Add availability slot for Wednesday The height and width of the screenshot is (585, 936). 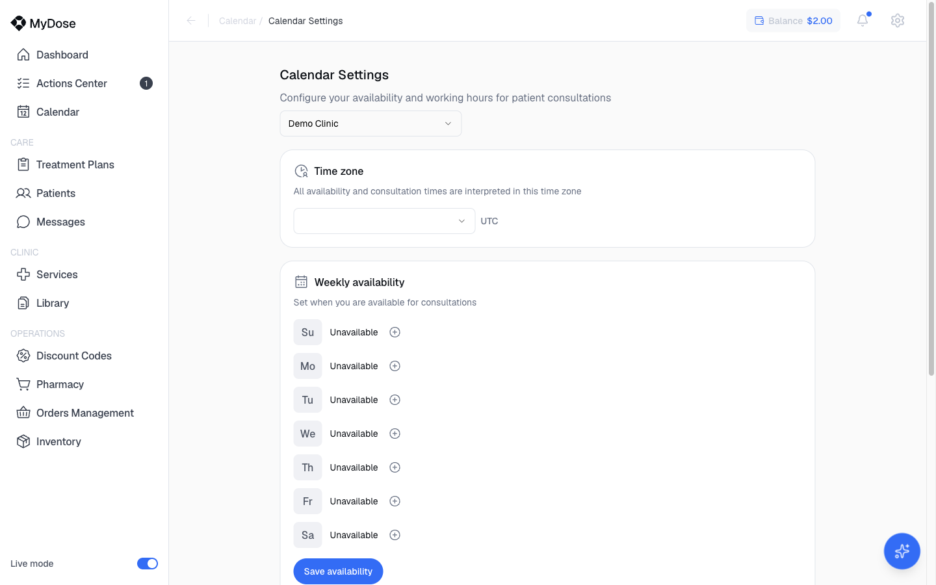(x=395, y=434)
